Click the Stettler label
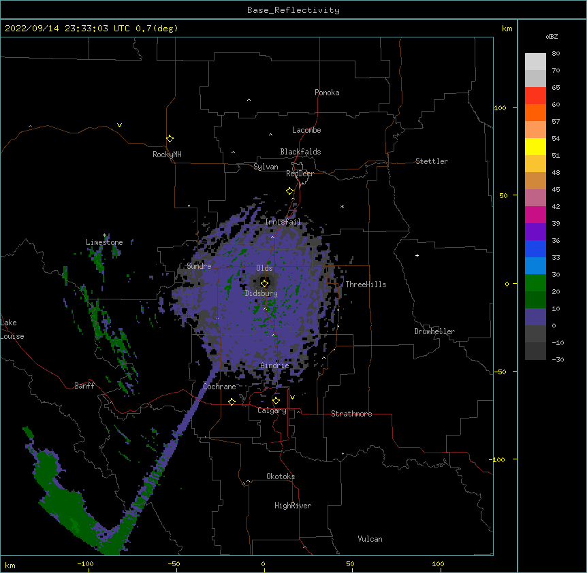The image size is (587, 573). [x=432, y=161]
